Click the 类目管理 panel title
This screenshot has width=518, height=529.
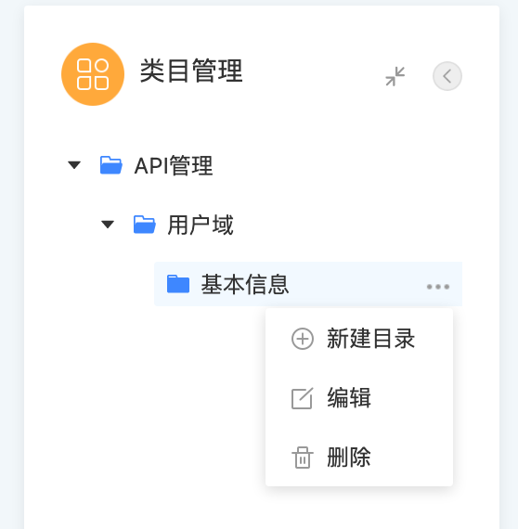pyautogui.click(x=191, y=71)
